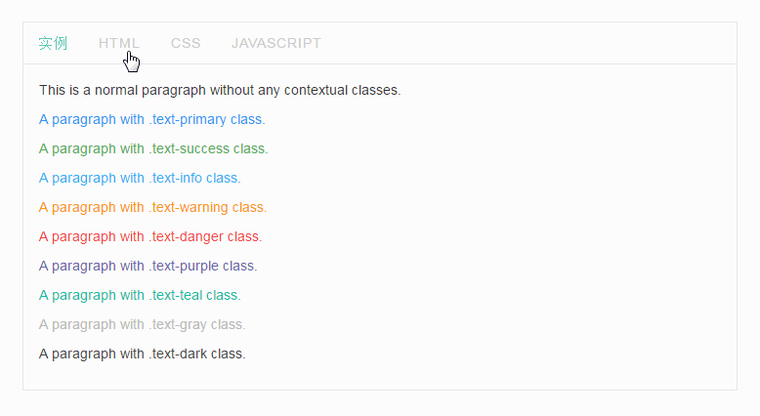This screenshot has width=760, height=416.
Task: Click the orange .text-warning paragraph
Action: (x=152, y=207)
